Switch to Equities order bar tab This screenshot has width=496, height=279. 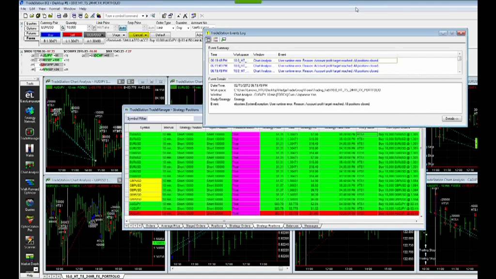click(31, 23)
